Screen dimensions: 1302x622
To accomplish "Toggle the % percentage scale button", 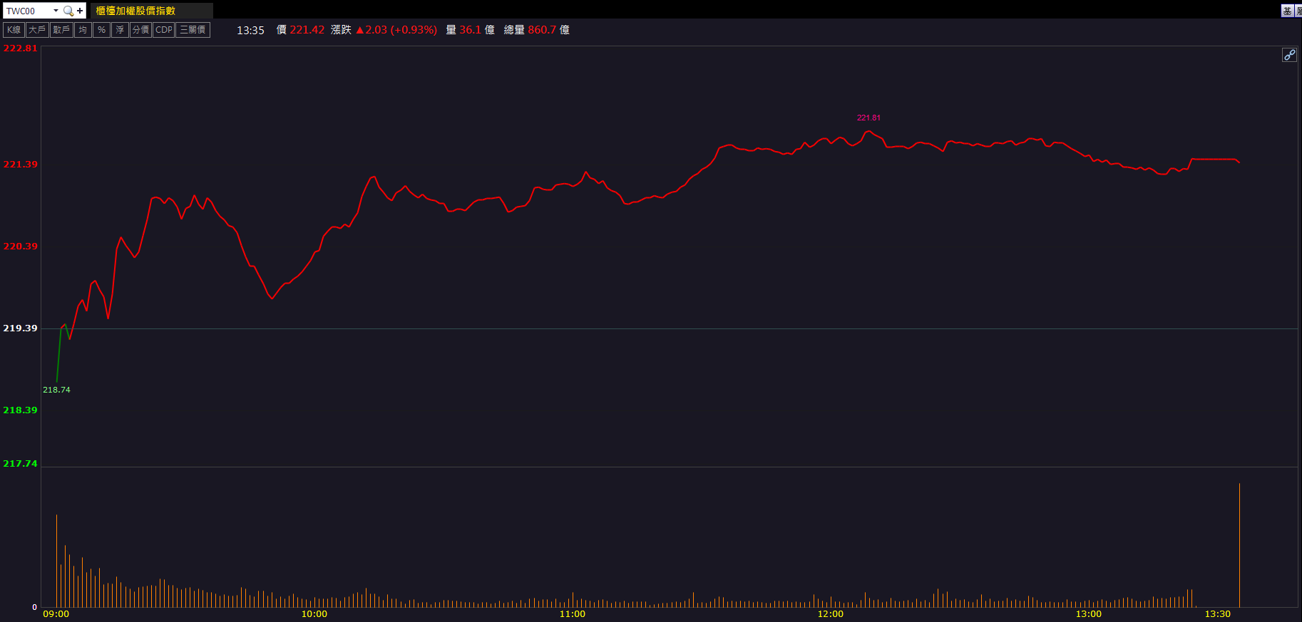I will (x=102, y=30).
